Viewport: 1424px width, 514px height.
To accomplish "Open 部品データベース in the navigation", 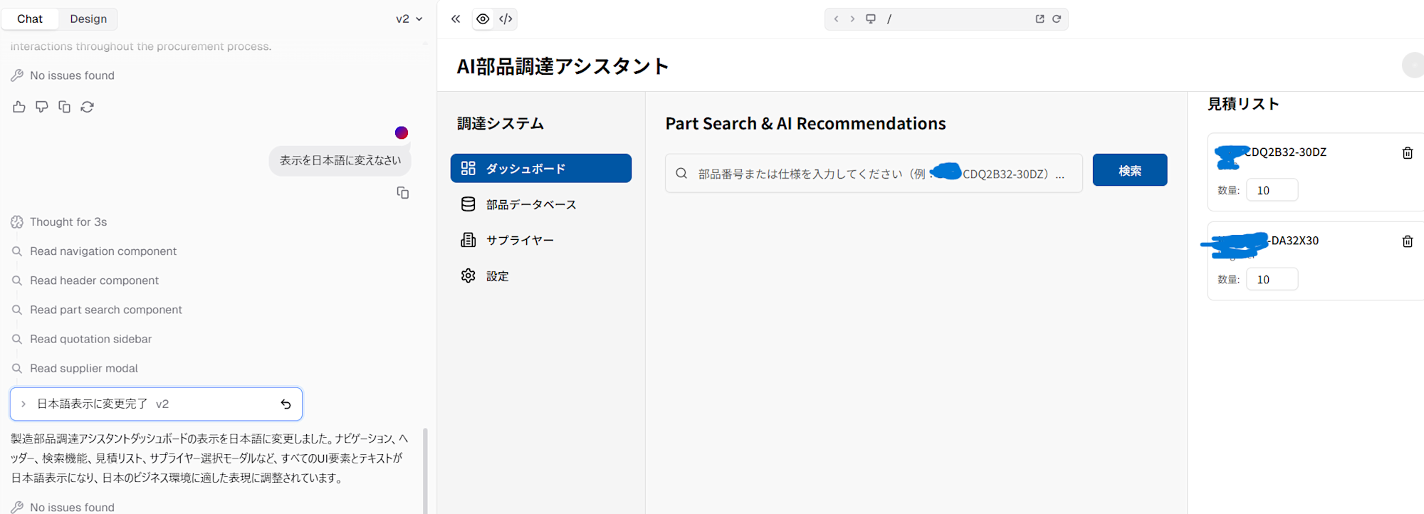I will [541, 204].
